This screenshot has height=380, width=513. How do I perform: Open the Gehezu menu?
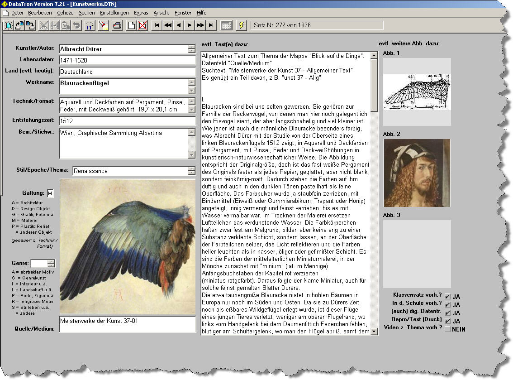pyautogui.click(x=65, y=13)
